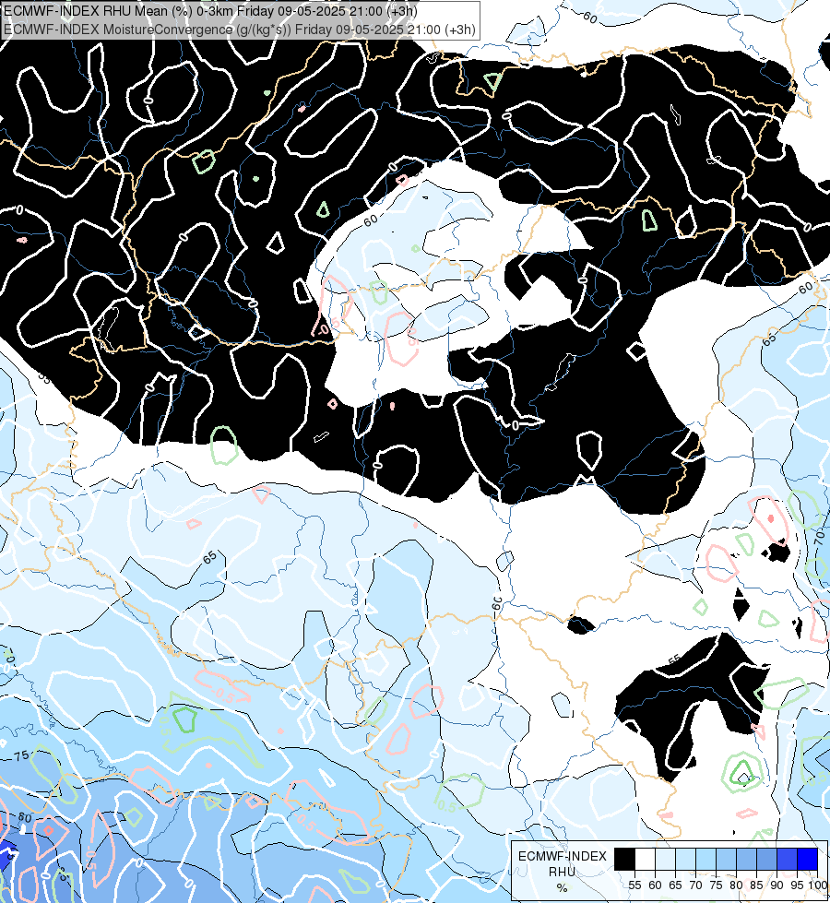
Task: Select the 65–70% humidity legend swatch
Action: point(685,859)
